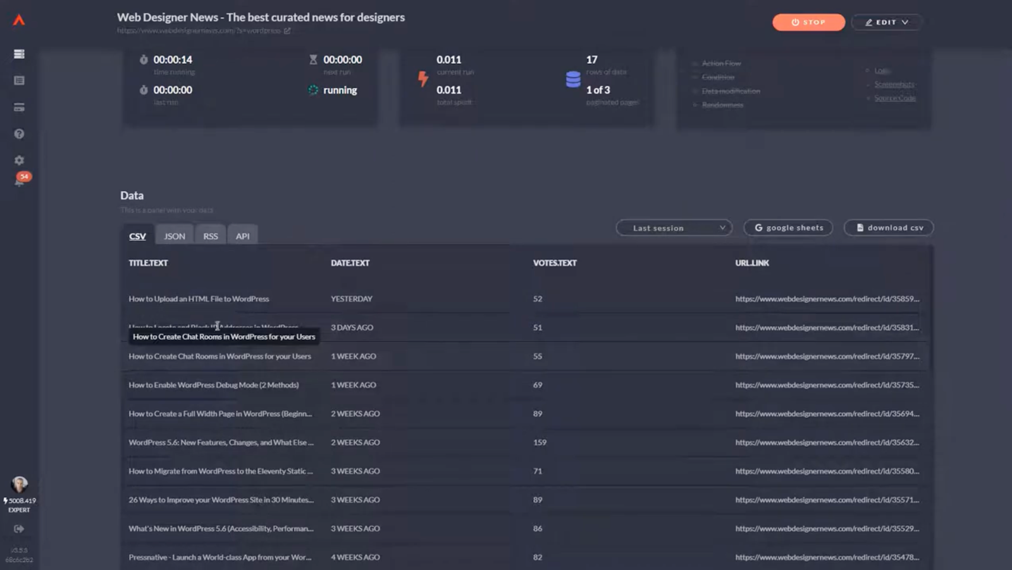Click the 17 rows of data value
The height and width of the screenshot is (570, 1012).
pos(591,59)
